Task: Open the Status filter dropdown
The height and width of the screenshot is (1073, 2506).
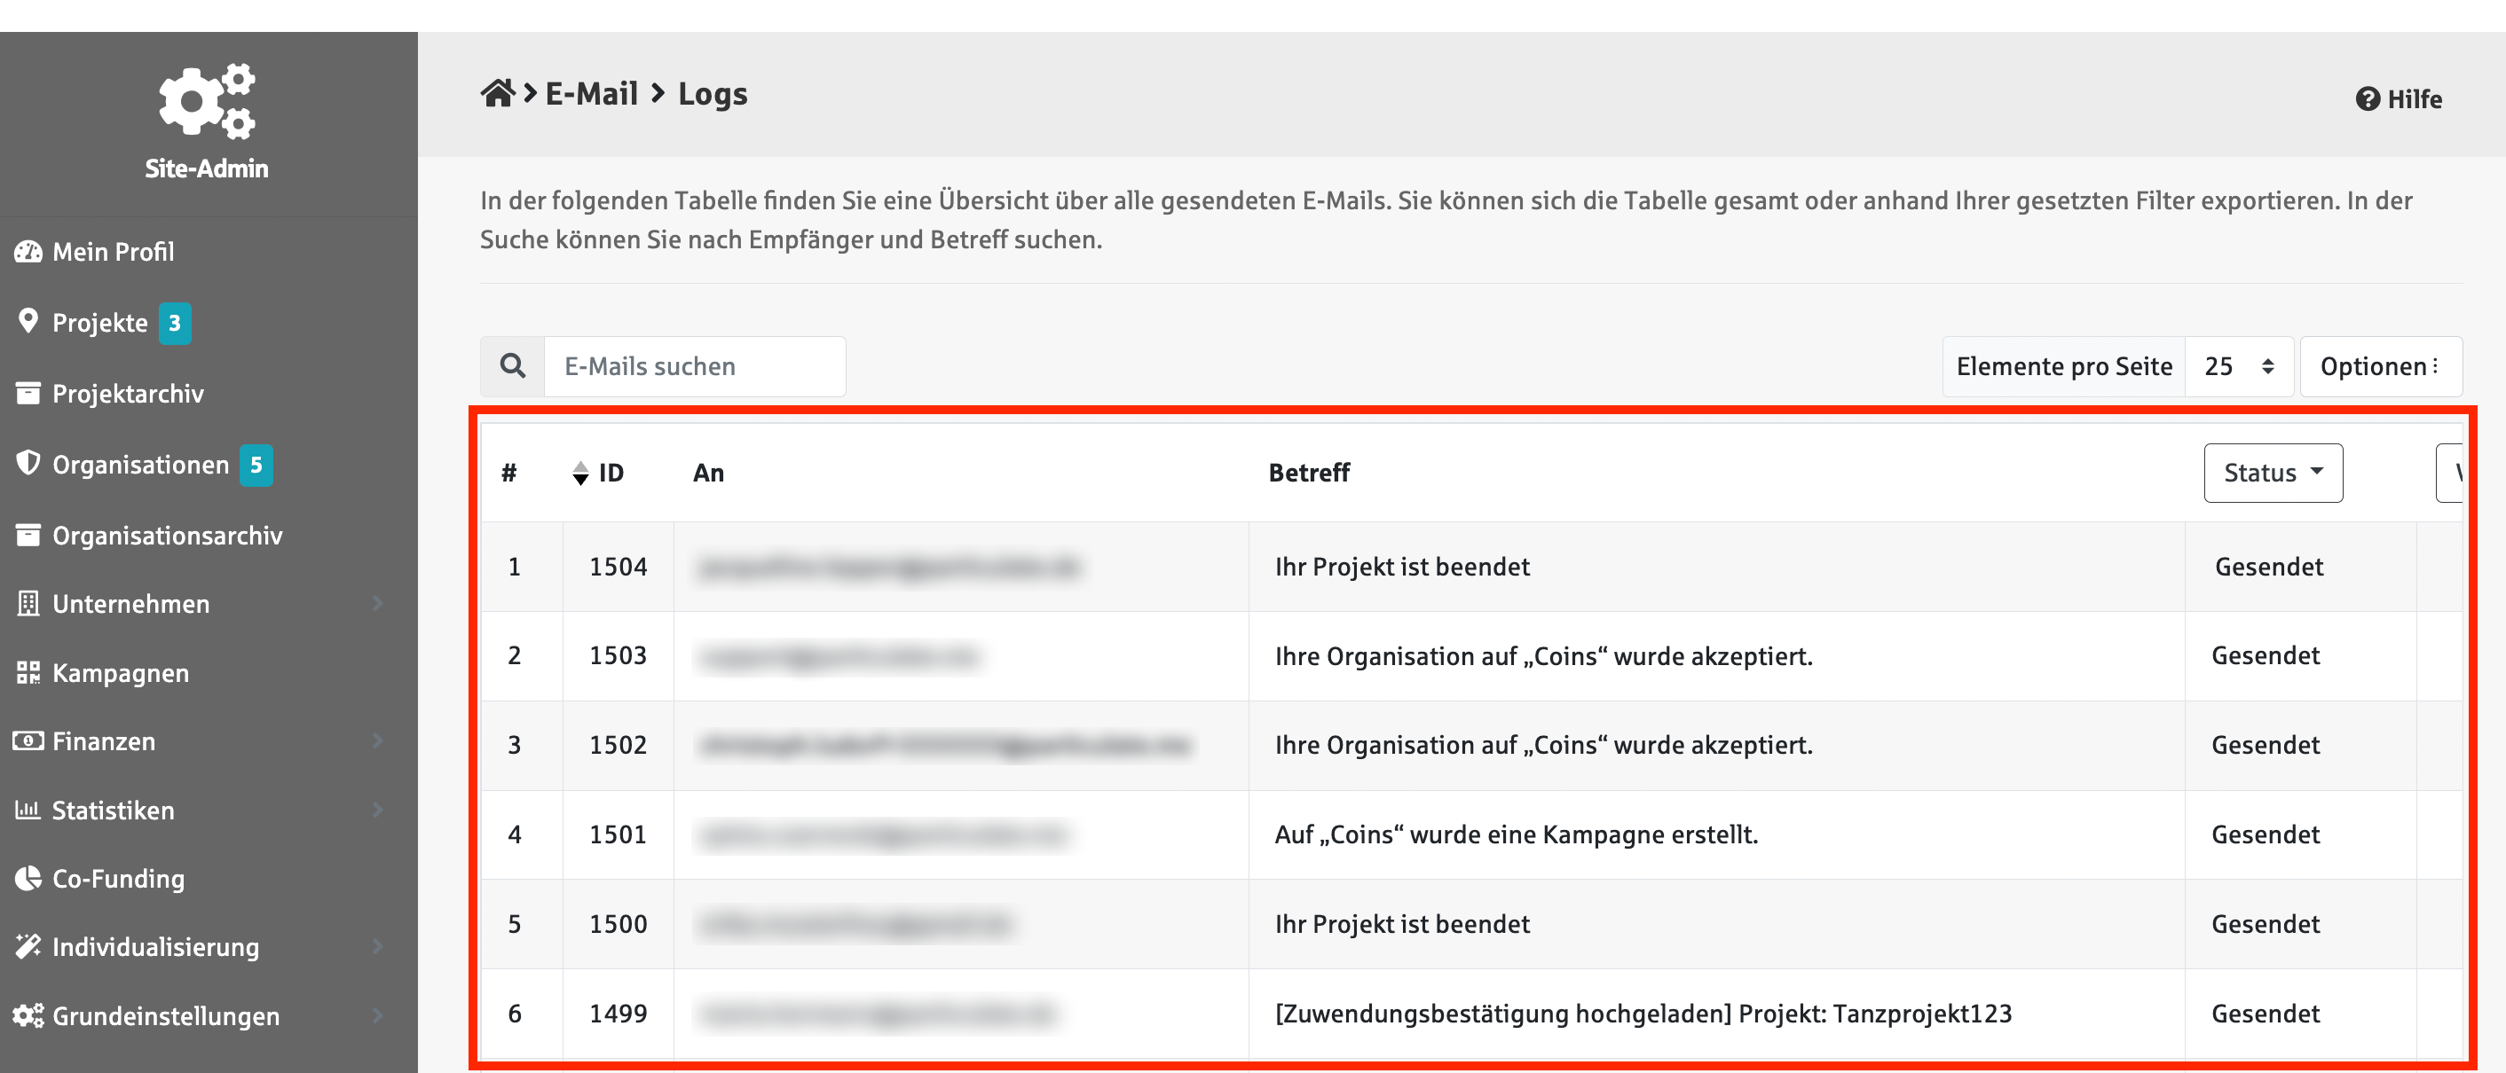Action: 2273,474
